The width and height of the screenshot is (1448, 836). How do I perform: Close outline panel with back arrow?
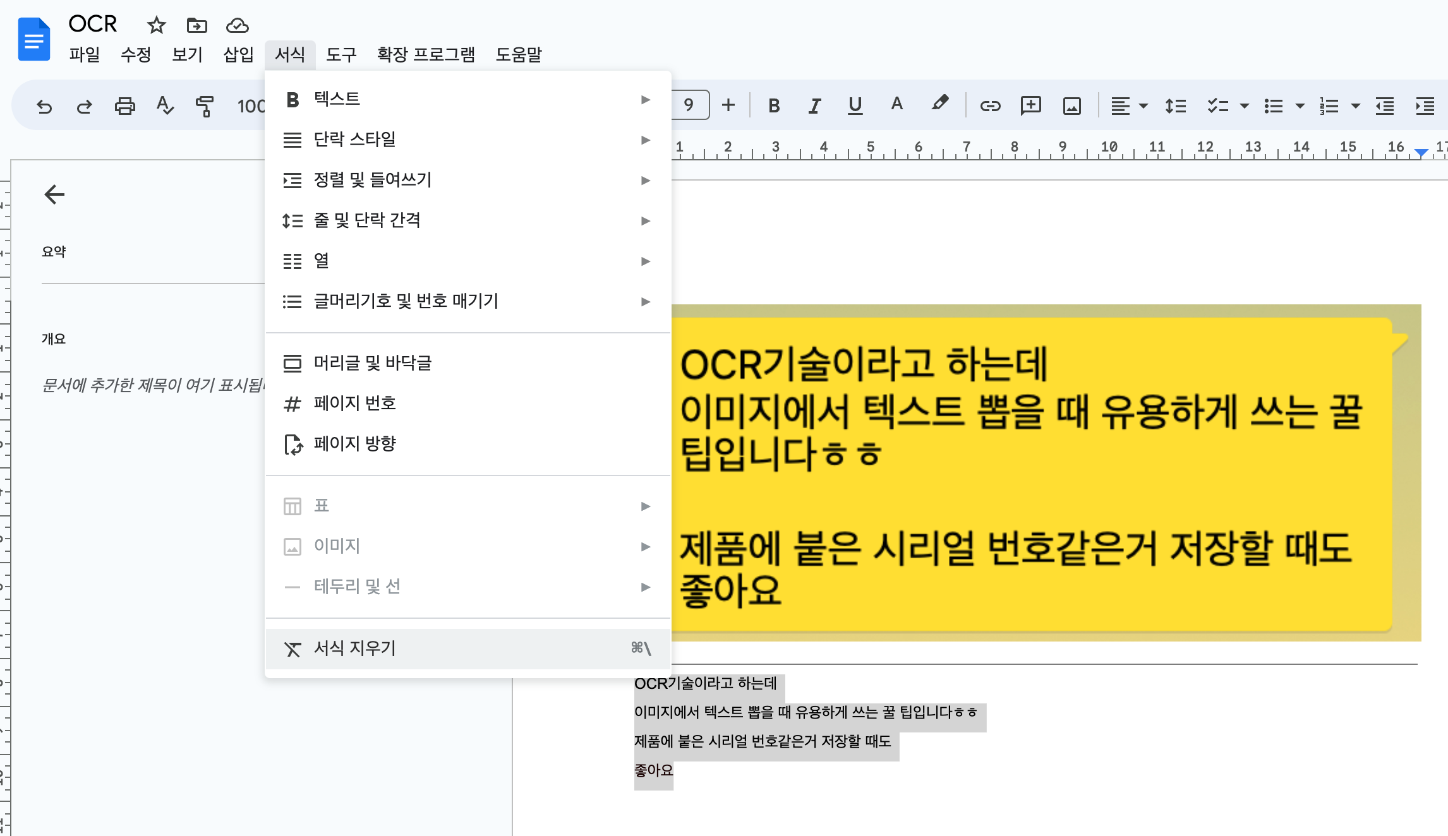[x=54, y=194]
